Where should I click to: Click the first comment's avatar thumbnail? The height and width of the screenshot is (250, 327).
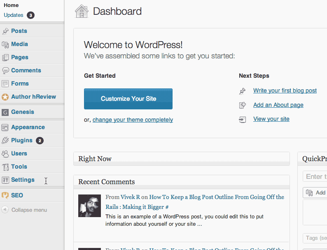coord(89,206)
